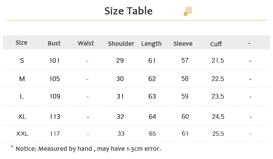Click bust value 109 for size L

[55, 96]
